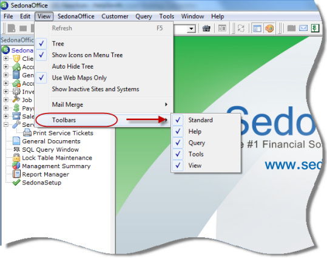Viewport: 327px width, 258px height.
Task: Hide the Help toolbar
Action: pos(206,131)
